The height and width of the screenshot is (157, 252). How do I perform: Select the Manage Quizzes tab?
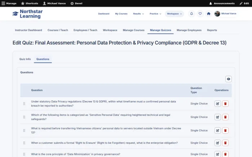click(x=161, y=30)
